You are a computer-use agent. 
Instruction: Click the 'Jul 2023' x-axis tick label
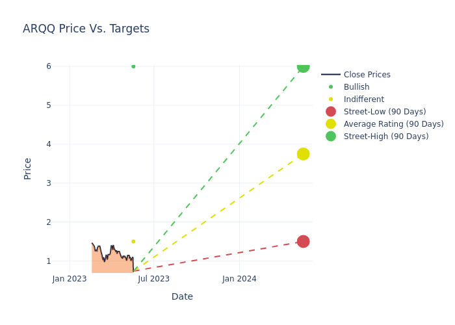154,279
